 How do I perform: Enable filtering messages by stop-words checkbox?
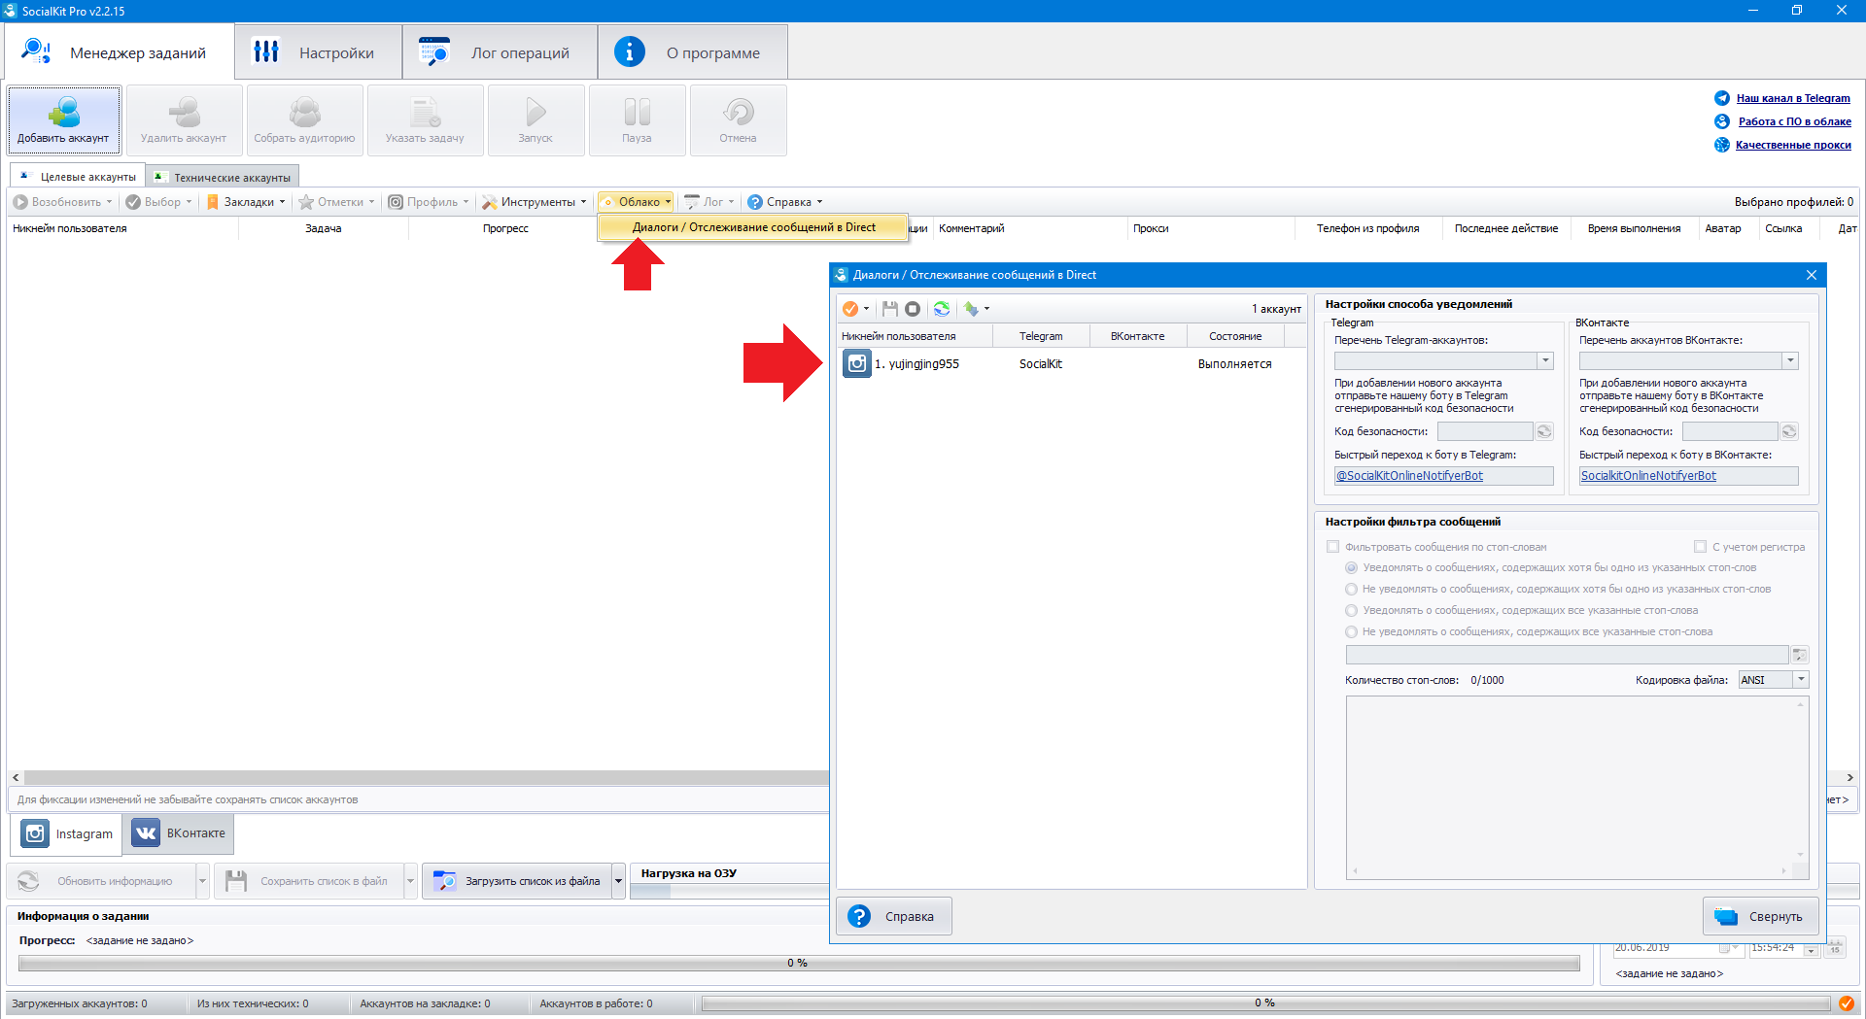(x=1333, y=547)
